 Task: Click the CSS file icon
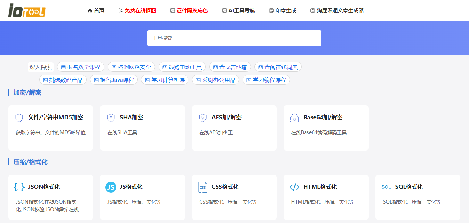pos(203,187)
